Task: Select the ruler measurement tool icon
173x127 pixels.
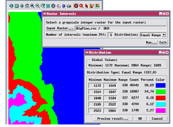Action: tap(92, 6)
